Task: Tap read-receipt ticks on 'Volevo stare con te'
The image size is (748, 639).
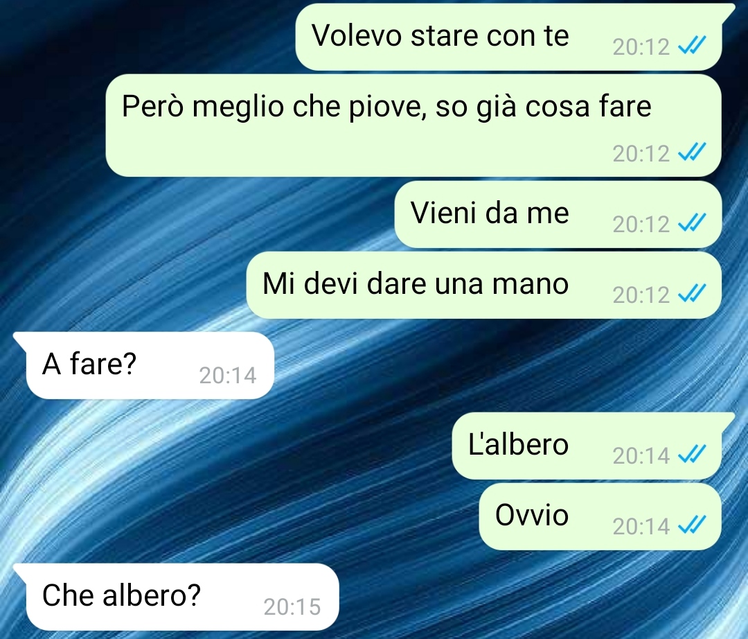Action: tap(692, 46)
